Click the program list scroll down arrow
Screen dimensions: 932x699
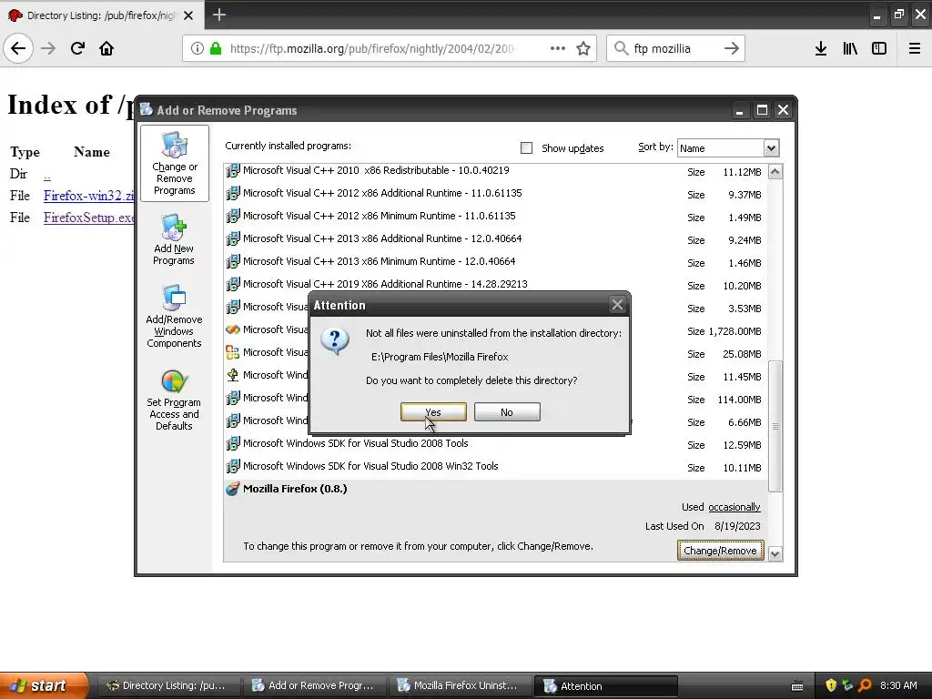click(775, 554)
